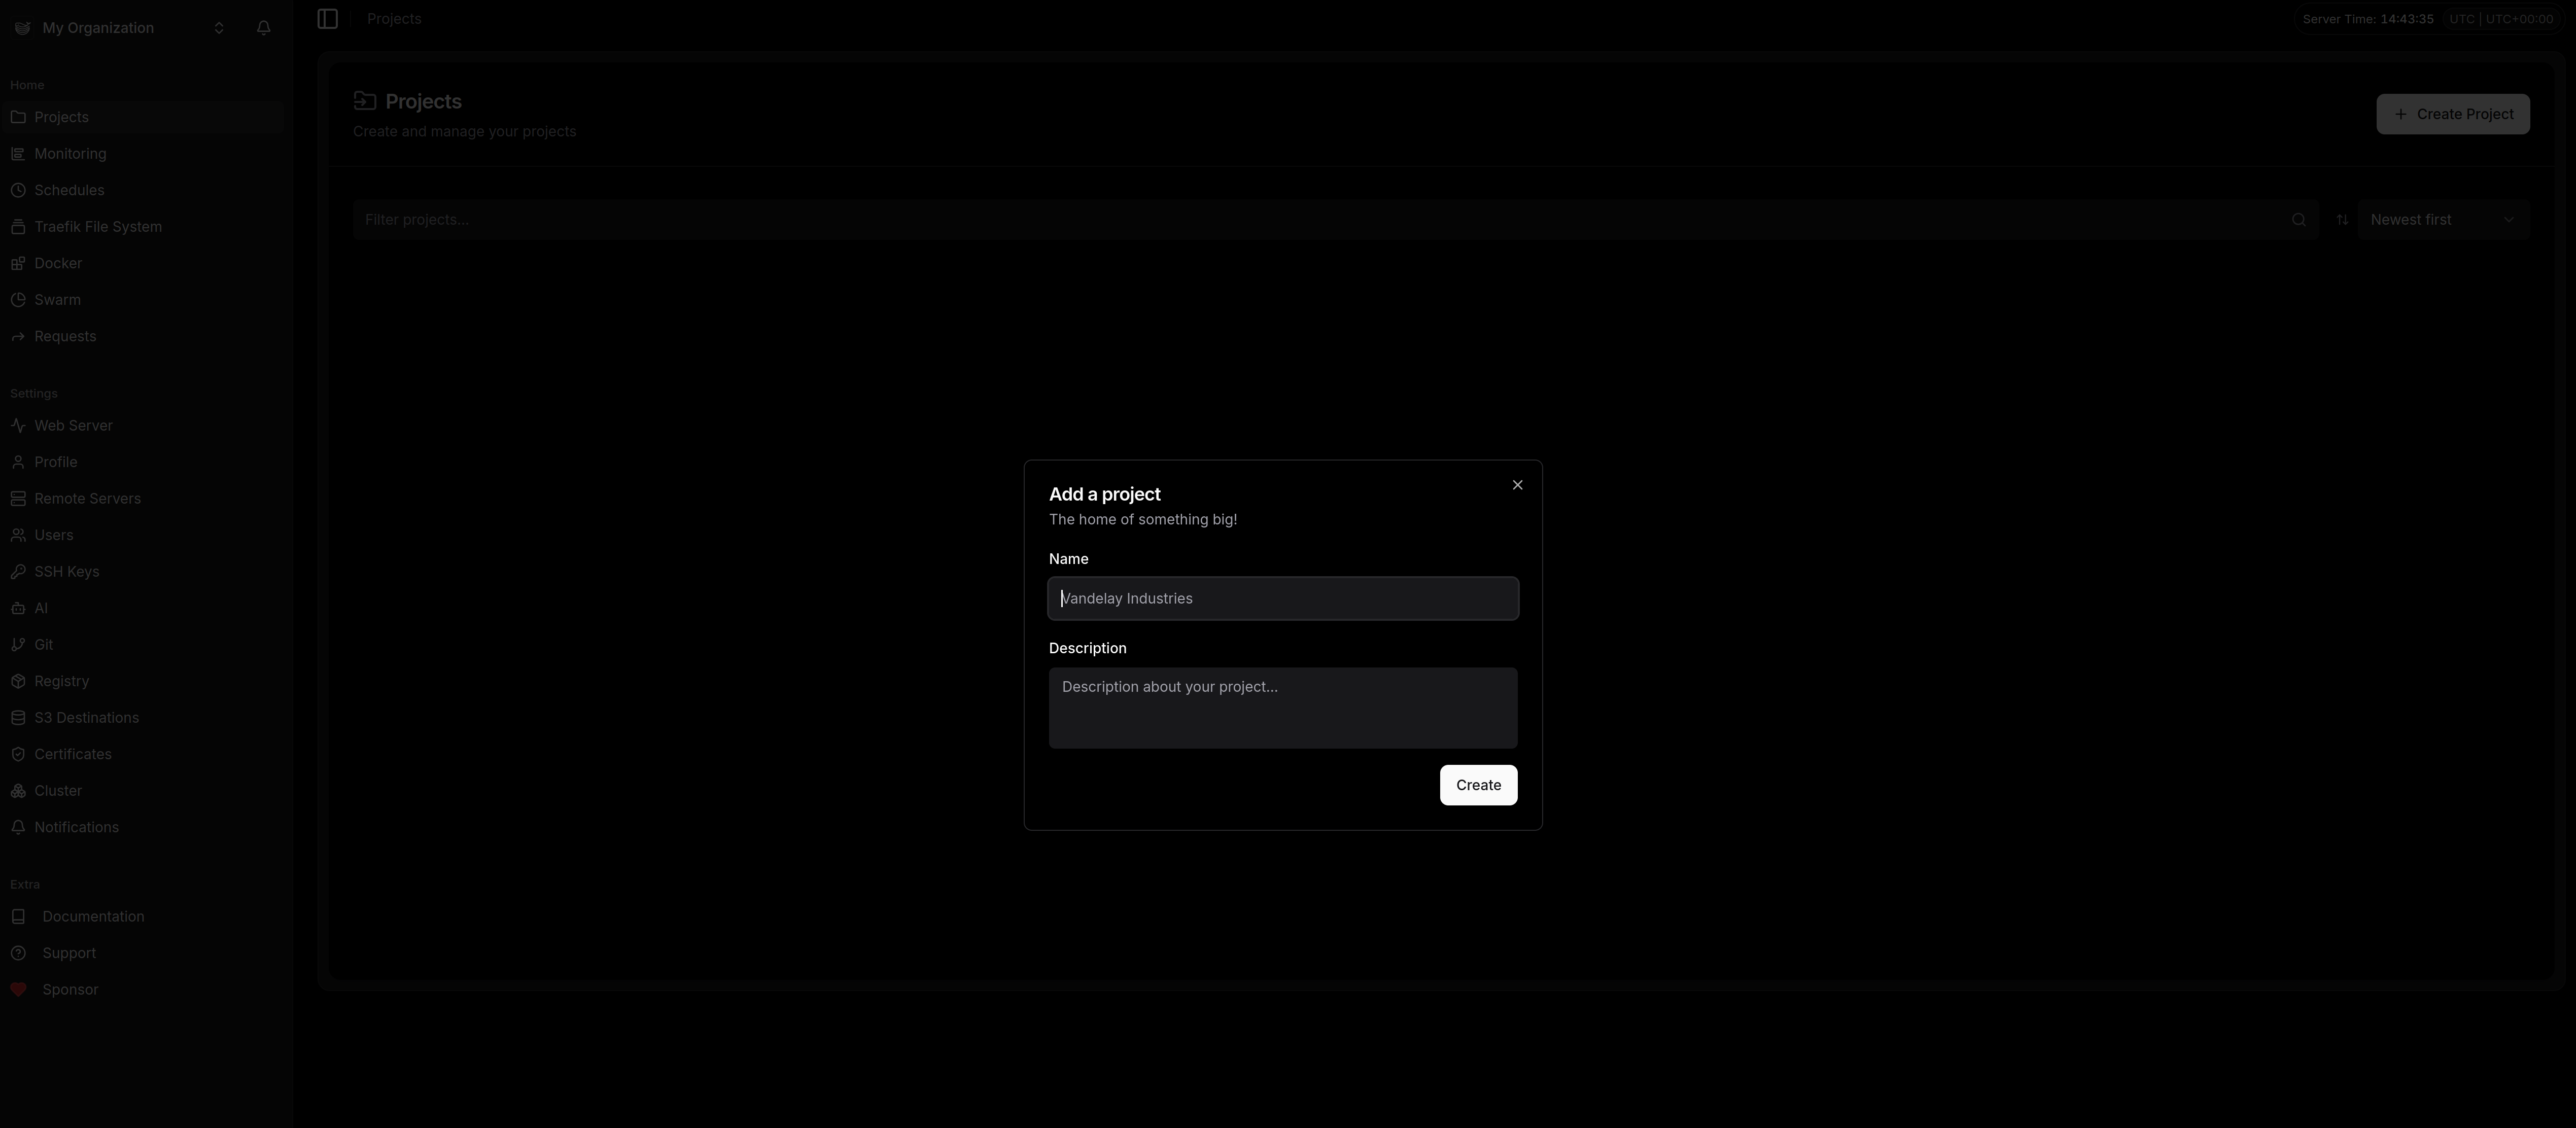Image resolution: width=2576 pixels, height=1128 pixels.
Task: Toggle the sidebar panel icon
Action: tap(327, 19)
